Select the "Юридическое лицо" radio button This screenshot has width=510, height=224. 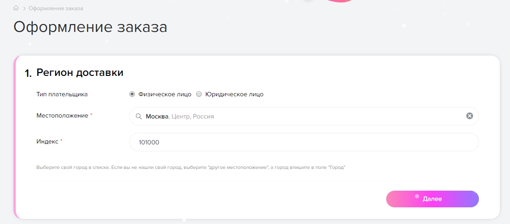199,94
